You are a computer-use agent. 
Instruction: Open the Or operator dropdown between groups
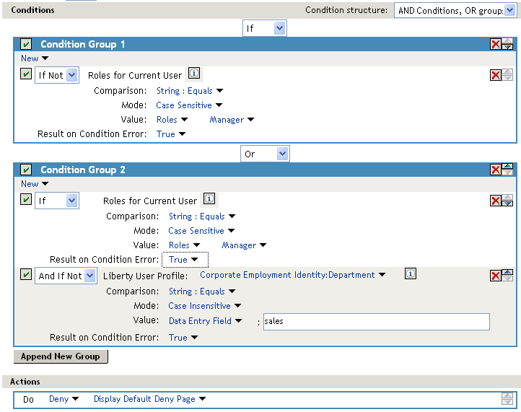coord(265,154)
